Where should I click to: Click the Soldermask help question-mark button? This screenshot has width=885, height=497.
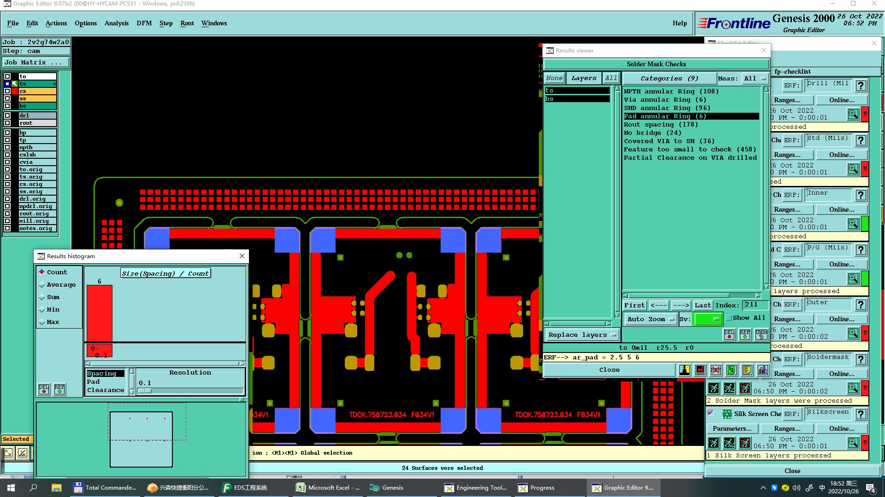pyautogui.click(x=861, y=359)
